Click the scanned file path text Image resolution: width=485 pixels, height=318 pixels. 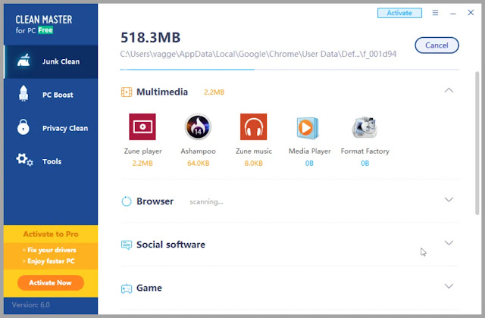point(258,54)
